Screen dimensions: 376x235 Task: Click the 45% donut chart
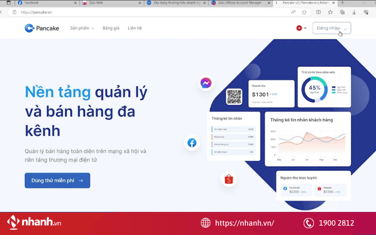(315, 89)
